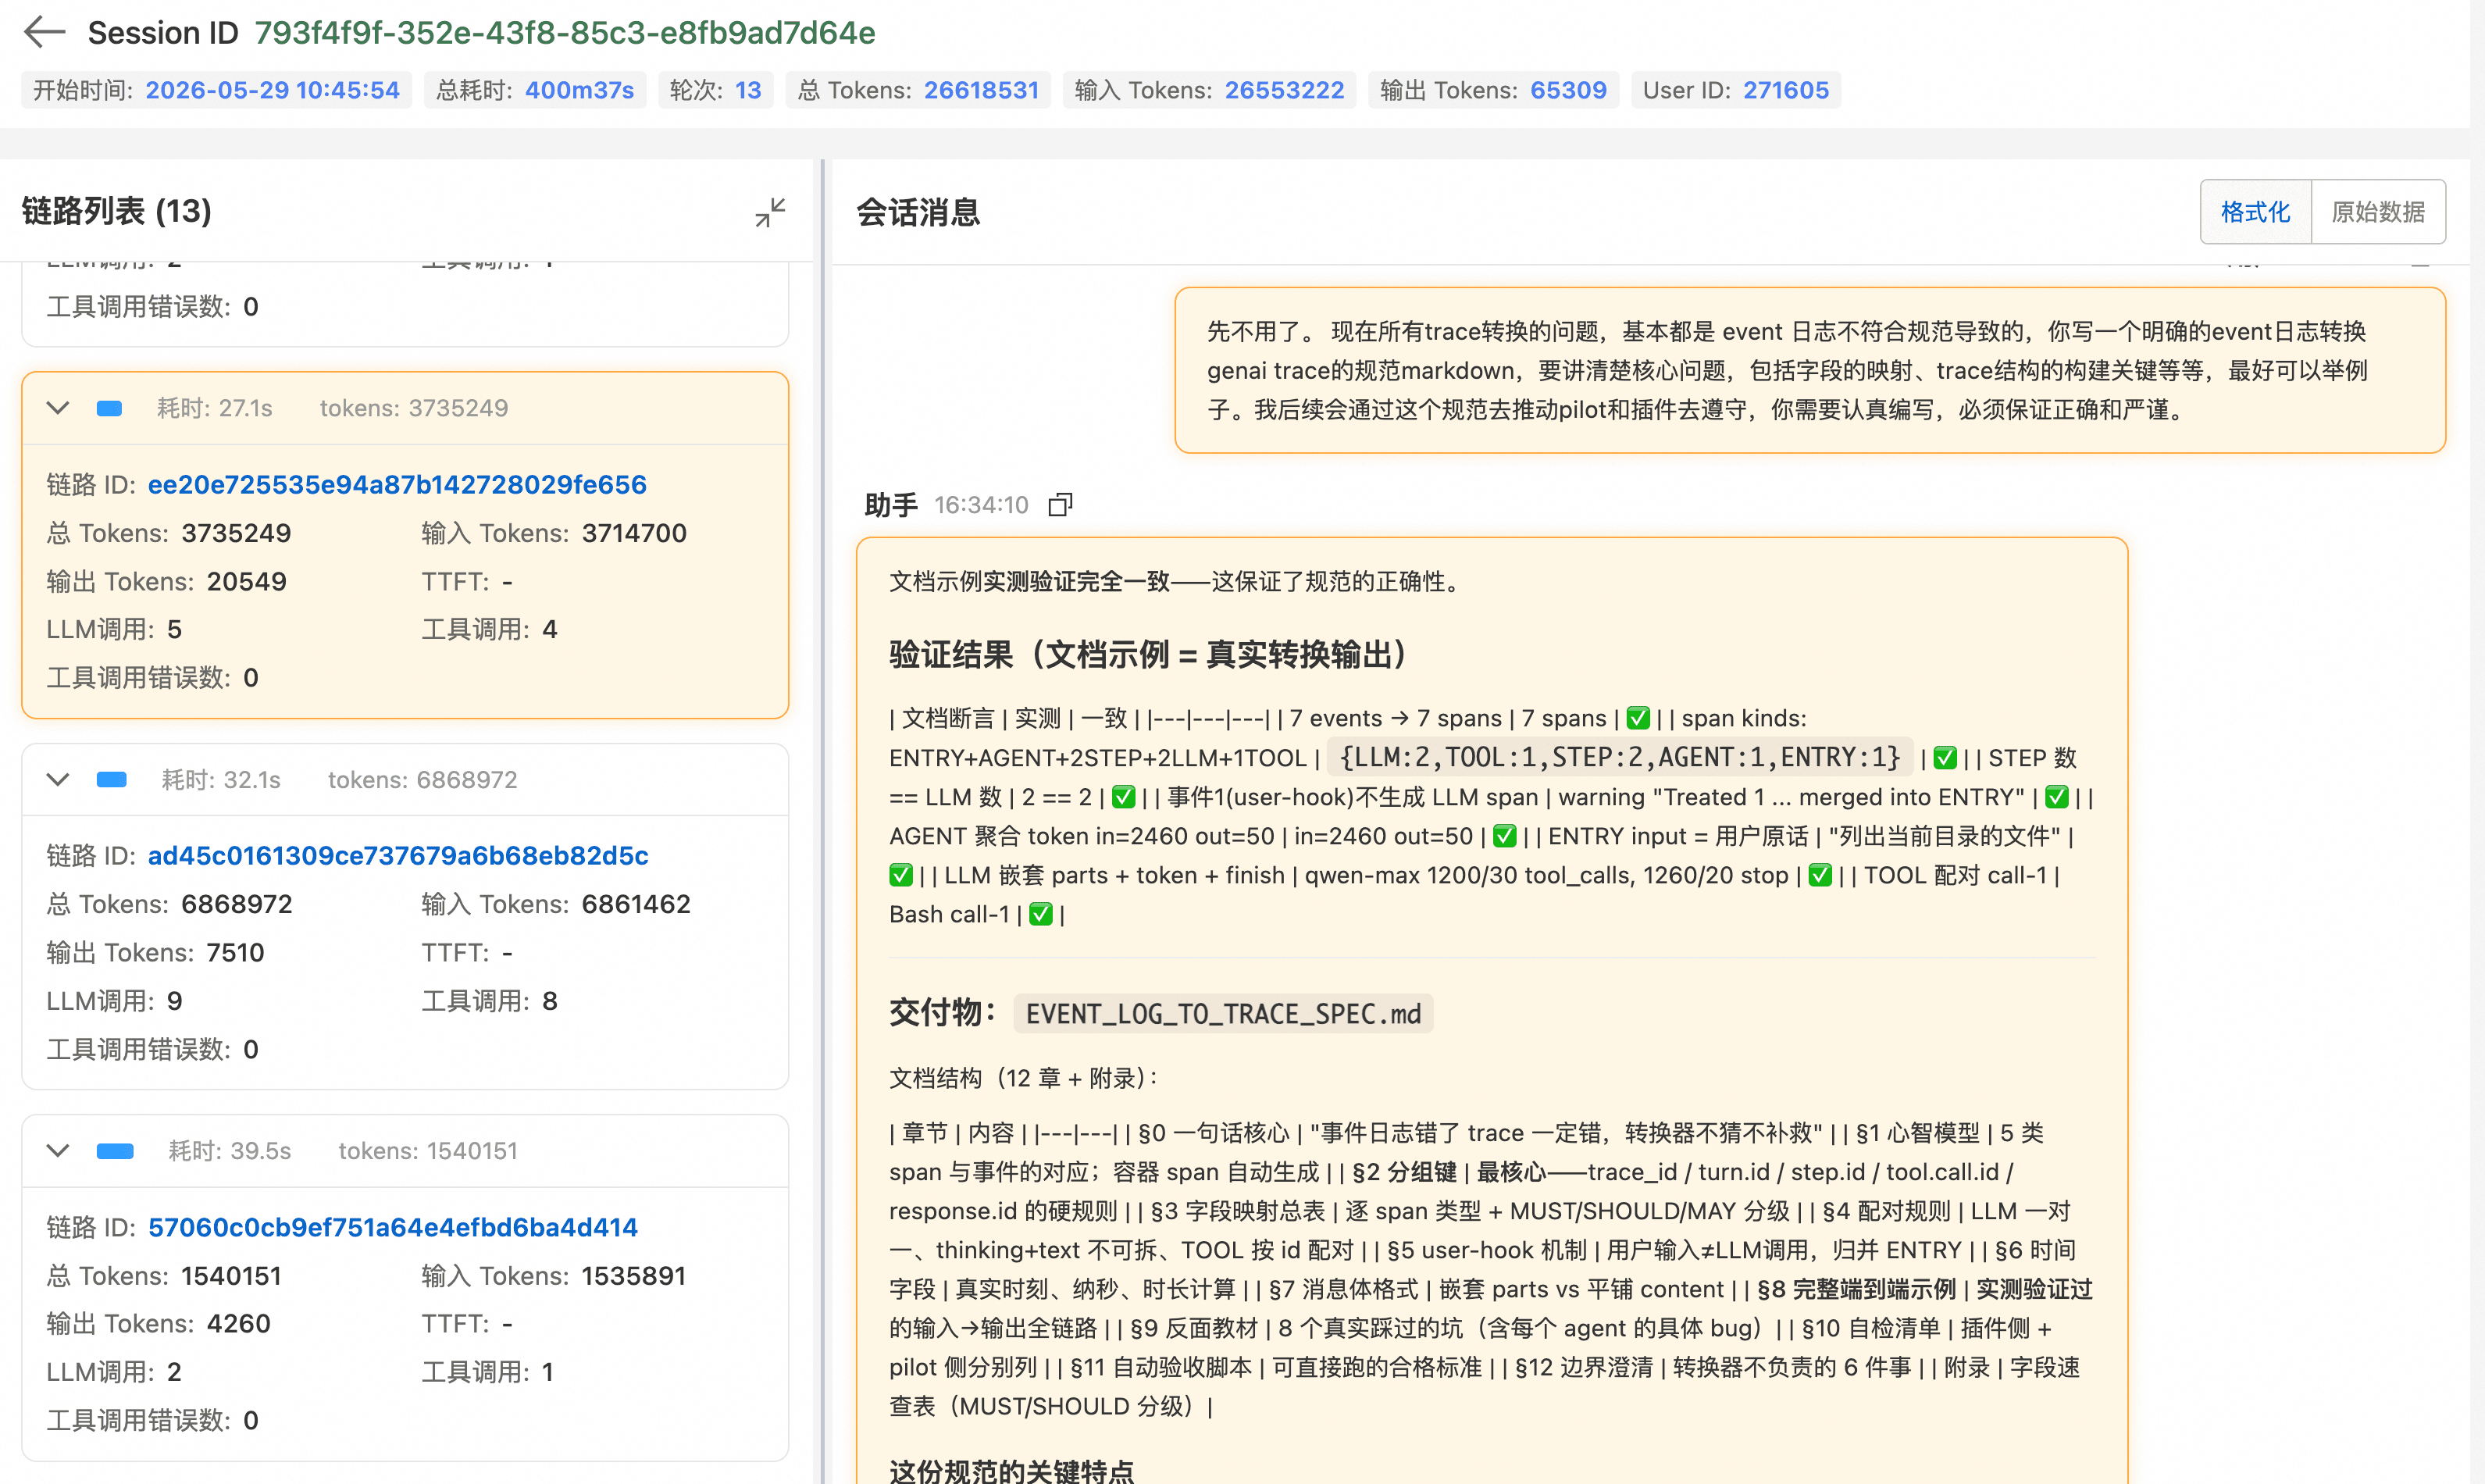Click the LLM调用 5 field
The width and height of the screenshot is (2485, 1484).
tap(114, 629)
